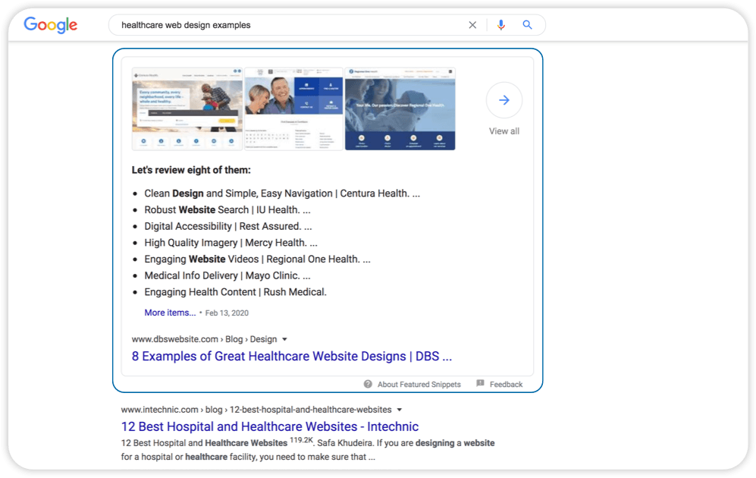
Task: Click 'Engaging Website Videos | Regional One Health' bullet
Action: 257,259
